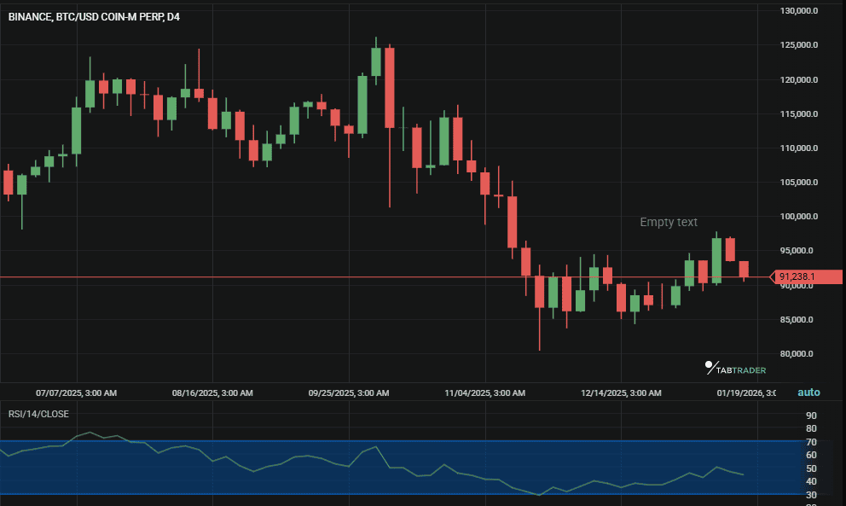
Task: Select the RSI/14/CLOSE indicator label
Action: coord(38,414)
